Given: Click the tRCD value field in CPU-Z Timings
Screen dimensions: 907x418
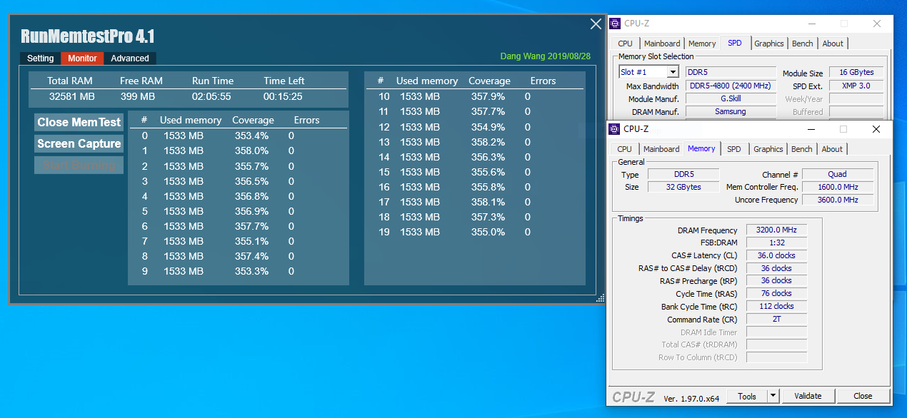Looking at the screenshot, I should pyautogui.click(x=776, y=268).
